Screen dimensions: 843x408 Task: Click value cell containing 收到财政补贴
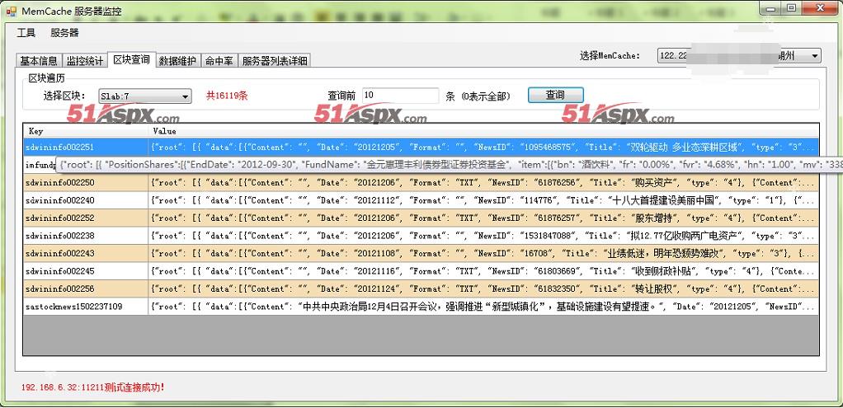483,271
